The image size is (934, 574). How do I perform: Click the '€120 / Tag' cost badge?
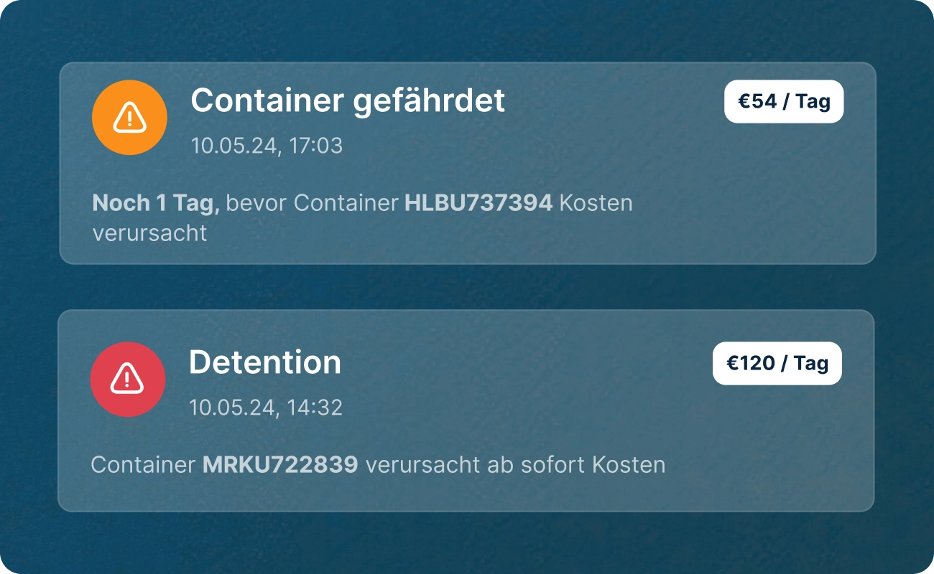point(777,364)
